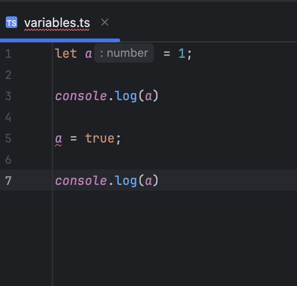Click line number 1 in gutter
This screenshot has width=297, height=286.
pos(8,53)
